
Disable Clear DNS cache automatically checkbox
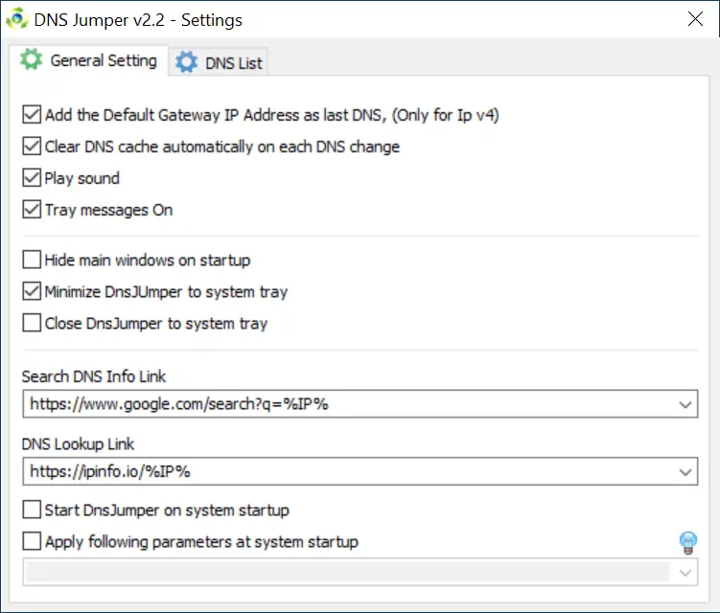tap(32, 147)
